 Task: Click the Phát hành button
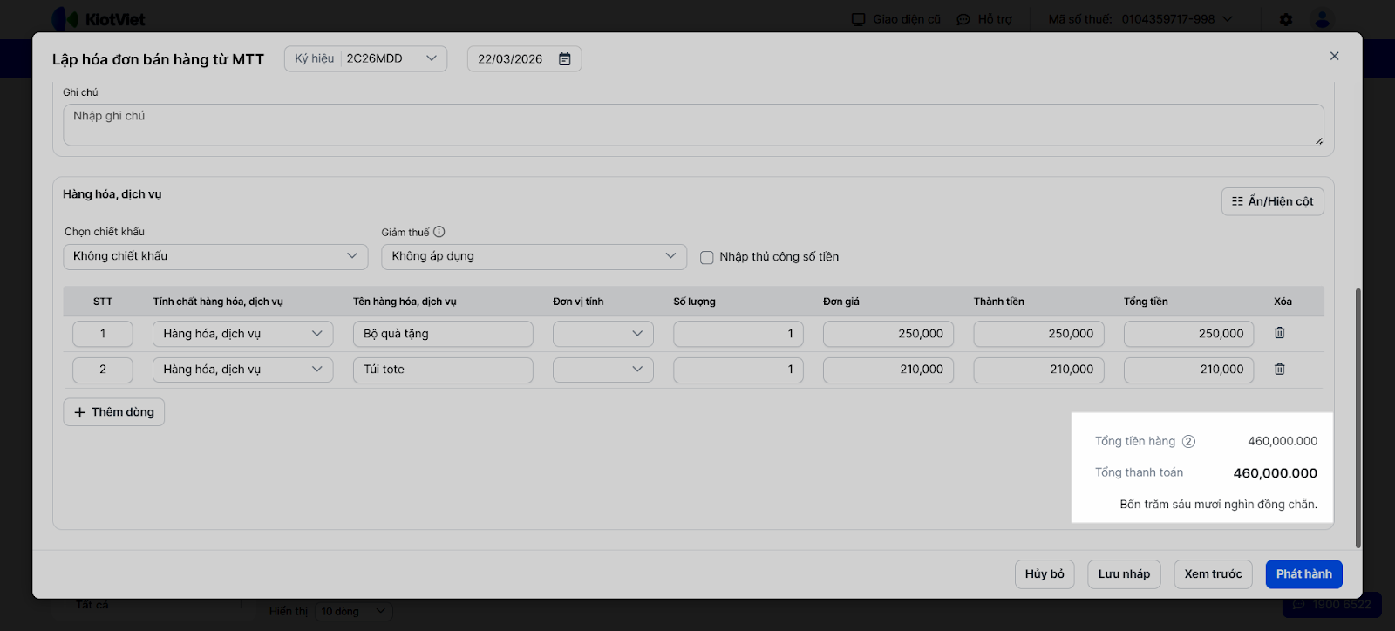click(1303, 574)
